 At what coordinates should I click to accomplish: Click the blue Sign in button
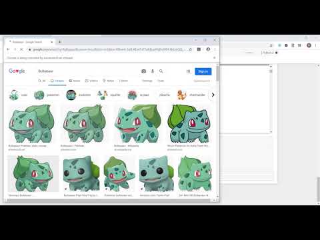pyautogui.click(x=203, y=71)
